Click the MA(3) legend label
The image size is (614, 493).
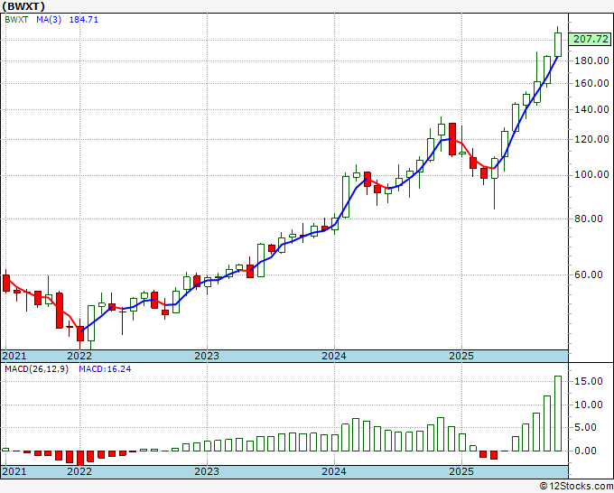click(49, 20)
